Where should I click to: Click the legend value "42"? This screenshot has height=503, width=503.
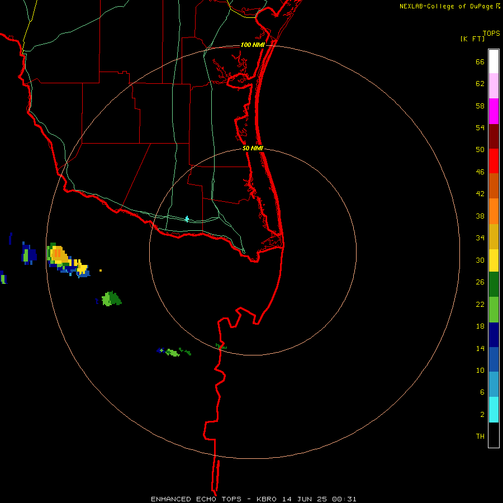pyautogui.click(x=480, y=194)
